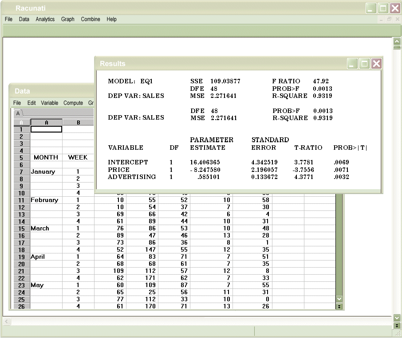The image size is (402, 350).
Task: Jump to bottom with main window double-arrow
Action: tap(397, 326)
